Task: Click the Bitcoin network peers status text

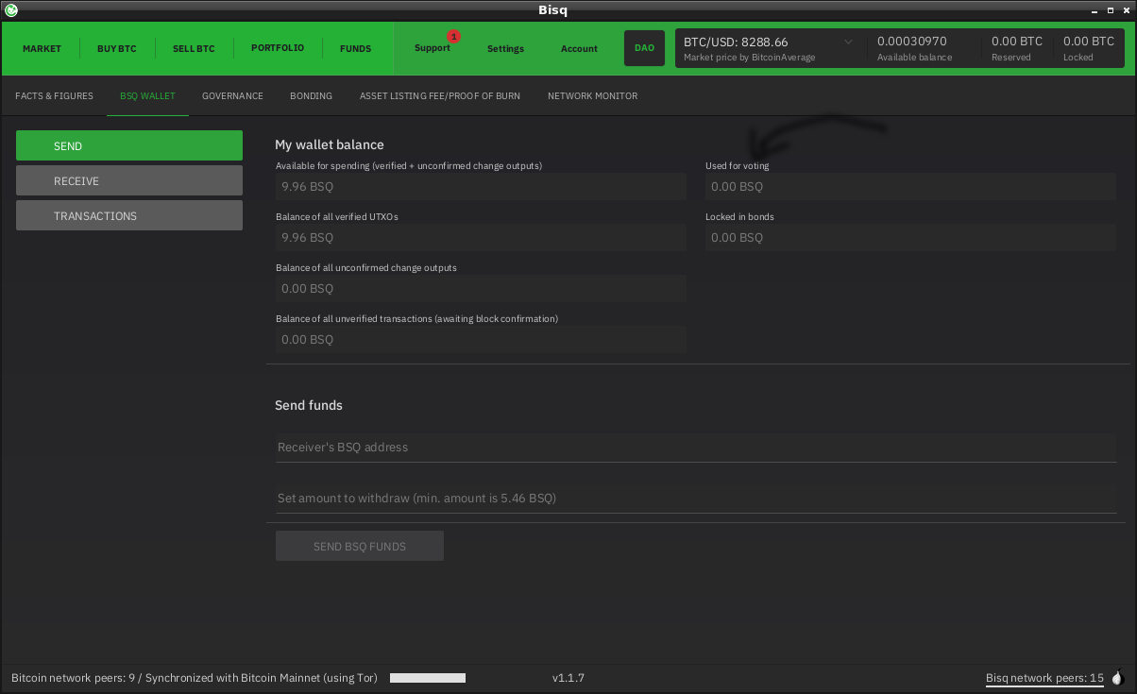Action: coord(195,678)
